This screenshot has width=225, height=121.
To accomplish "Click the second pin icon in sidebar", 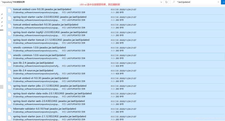I will 2,18.
